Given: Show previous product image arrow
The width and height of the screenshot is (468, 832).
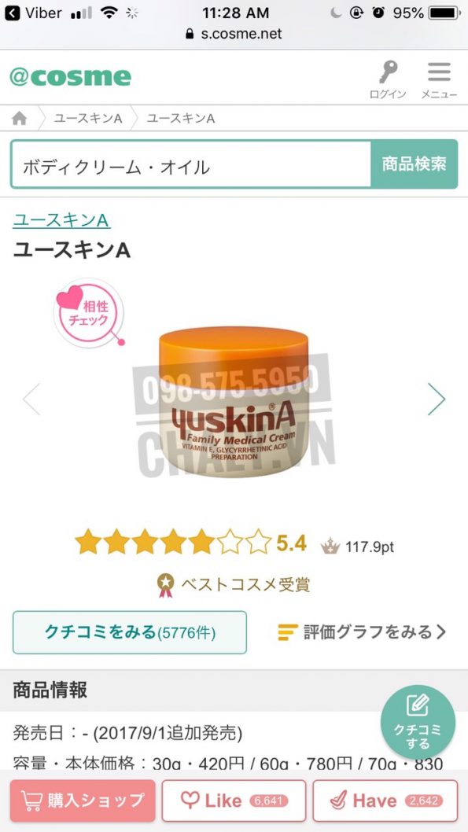Looking at the screenshot, I should tap(31, 399).
